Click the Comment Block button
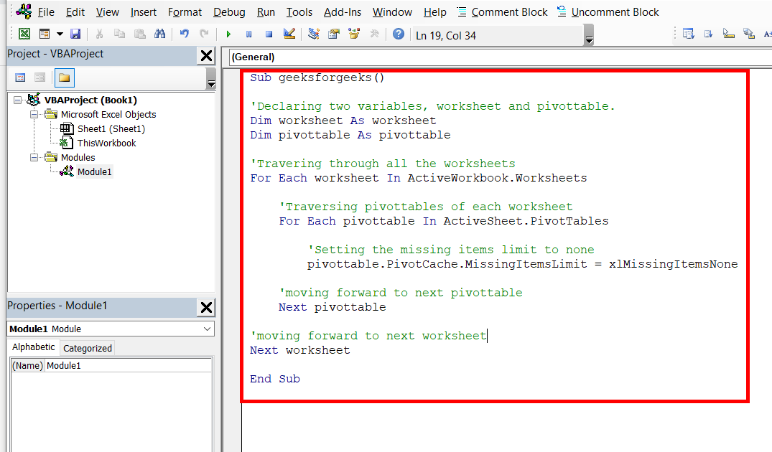Screen dimensions: 772x452 pyautogui.click(x=502, y=11)
